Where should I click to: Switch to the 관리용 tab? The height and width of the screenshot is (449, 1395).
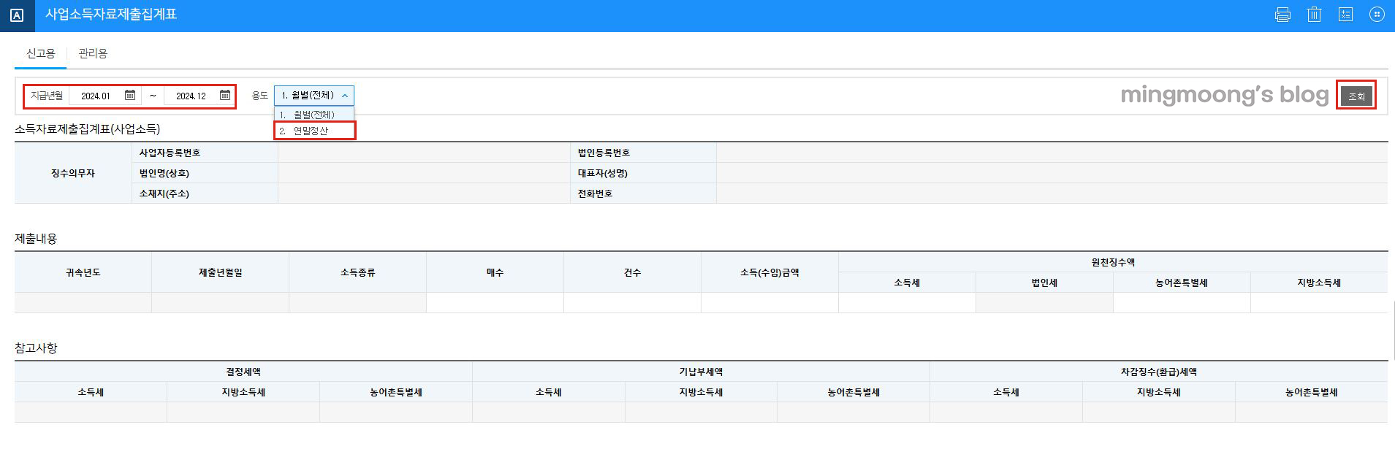pos(93,53)
